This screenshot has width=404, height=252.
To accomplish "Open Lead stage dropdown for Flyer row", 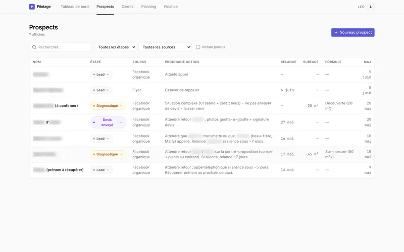I will (x=102, y=90).
